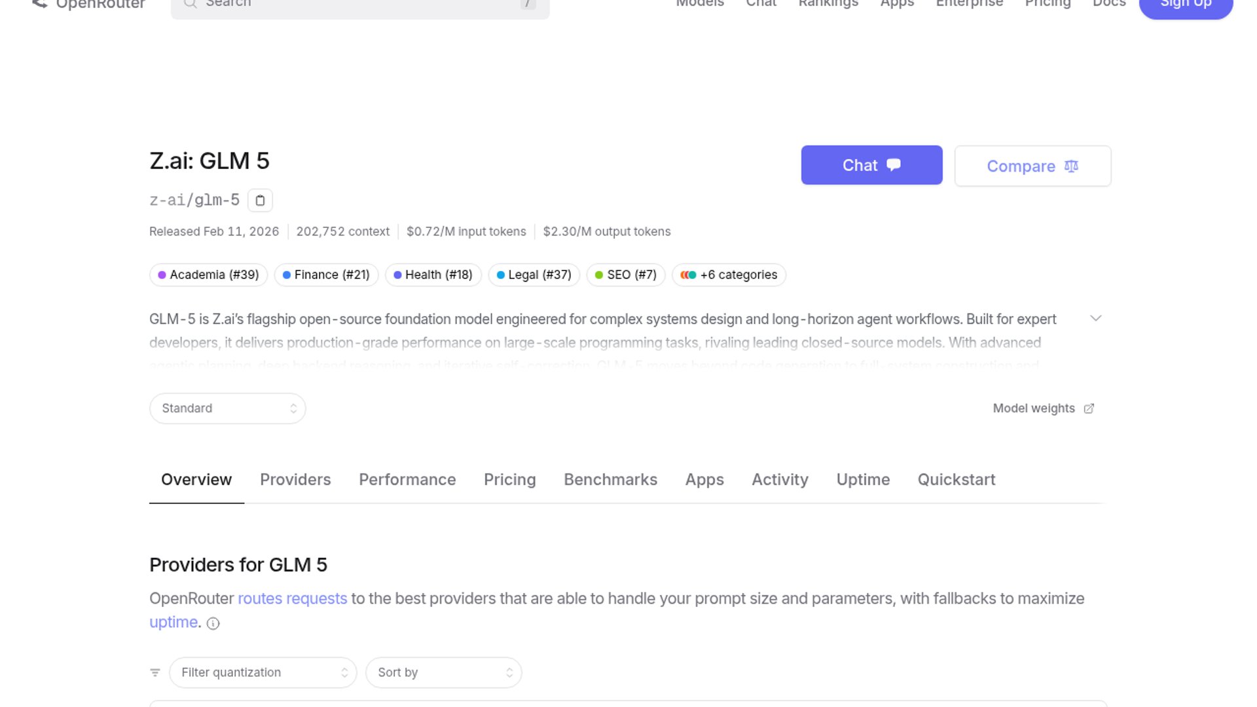Viewport: 1257px width, 707px height.
Task: Click the external link icon beside Model weights
Action: pyautogui.click(x=1089, y=408)
